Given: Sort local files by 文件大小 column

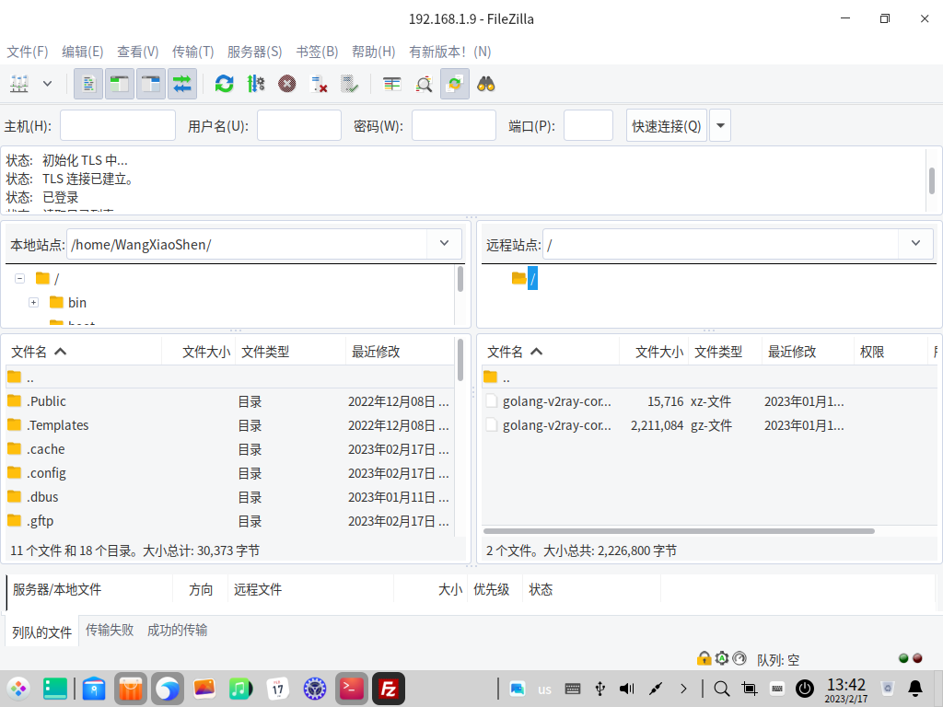Looking at the screenshot, I should [x=199, y=352].
